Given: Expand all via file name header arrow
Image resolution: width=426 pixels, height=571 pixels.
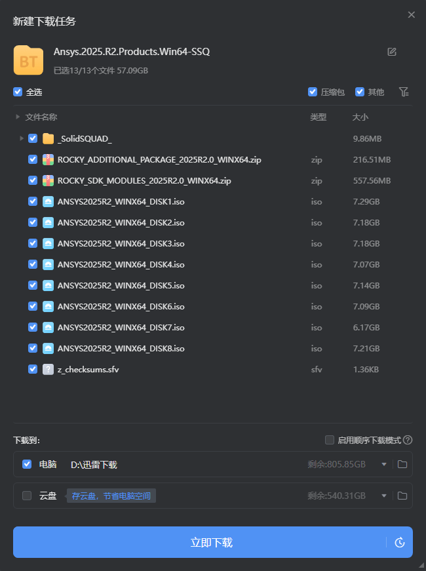Looking at the screenshot, I should [18, 117].
